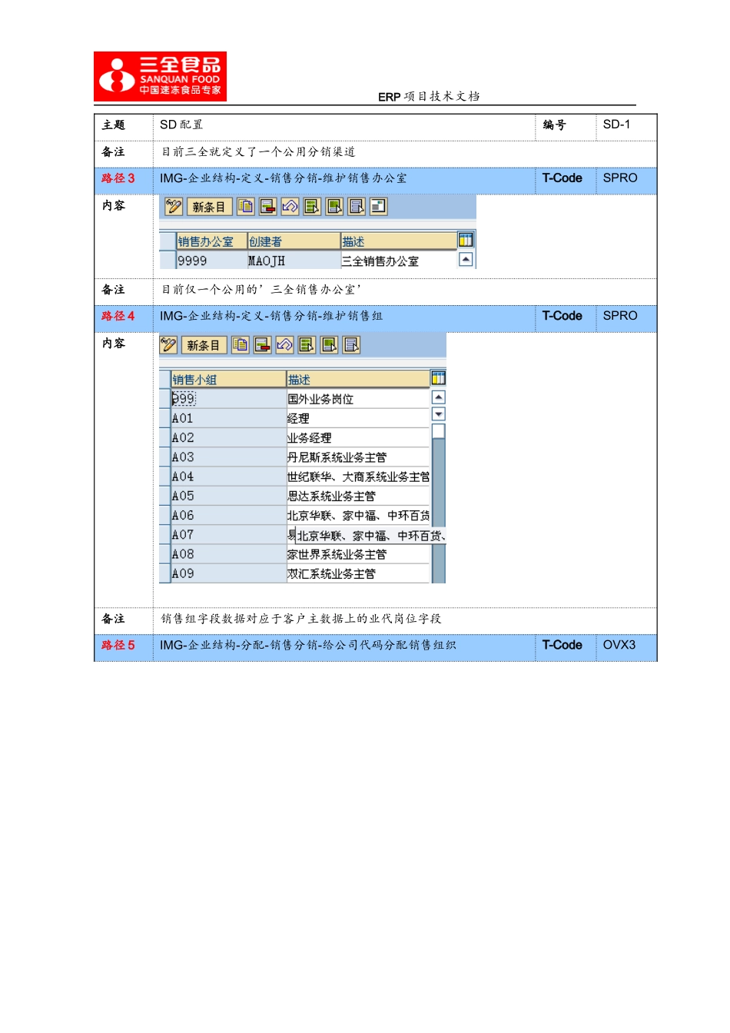Click the select-all icon in sales group toolbar

click(307, 345)
